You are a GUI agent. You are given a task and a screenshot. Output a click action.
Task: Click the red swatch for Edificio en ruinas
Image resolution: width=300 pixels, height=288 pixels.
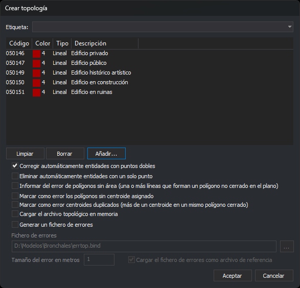pyautogui.click(x=36, y=92)
